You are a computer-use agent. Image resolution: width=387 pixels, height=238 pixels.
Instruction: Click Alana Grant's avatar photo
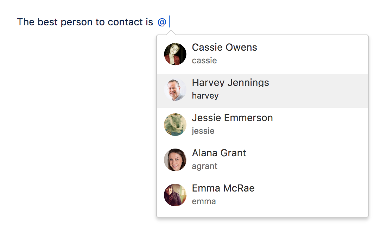(175, 160)
